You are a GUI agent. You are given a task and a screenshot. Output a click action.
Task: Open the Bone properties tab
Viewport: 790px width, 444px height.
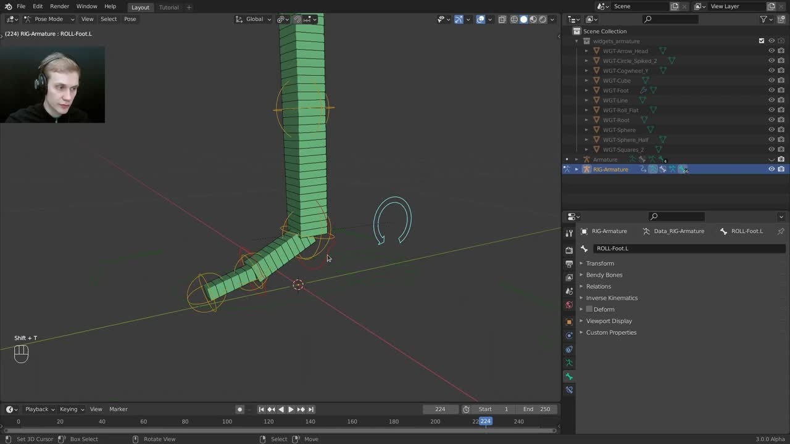tap(569, 376)
